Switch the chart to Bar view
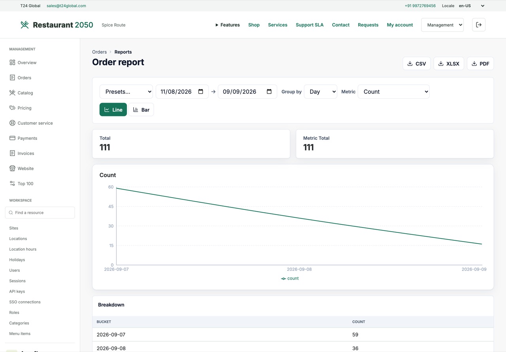Image resolution: width=506 pixels, height=352 pixels. [x=141, y=110]
